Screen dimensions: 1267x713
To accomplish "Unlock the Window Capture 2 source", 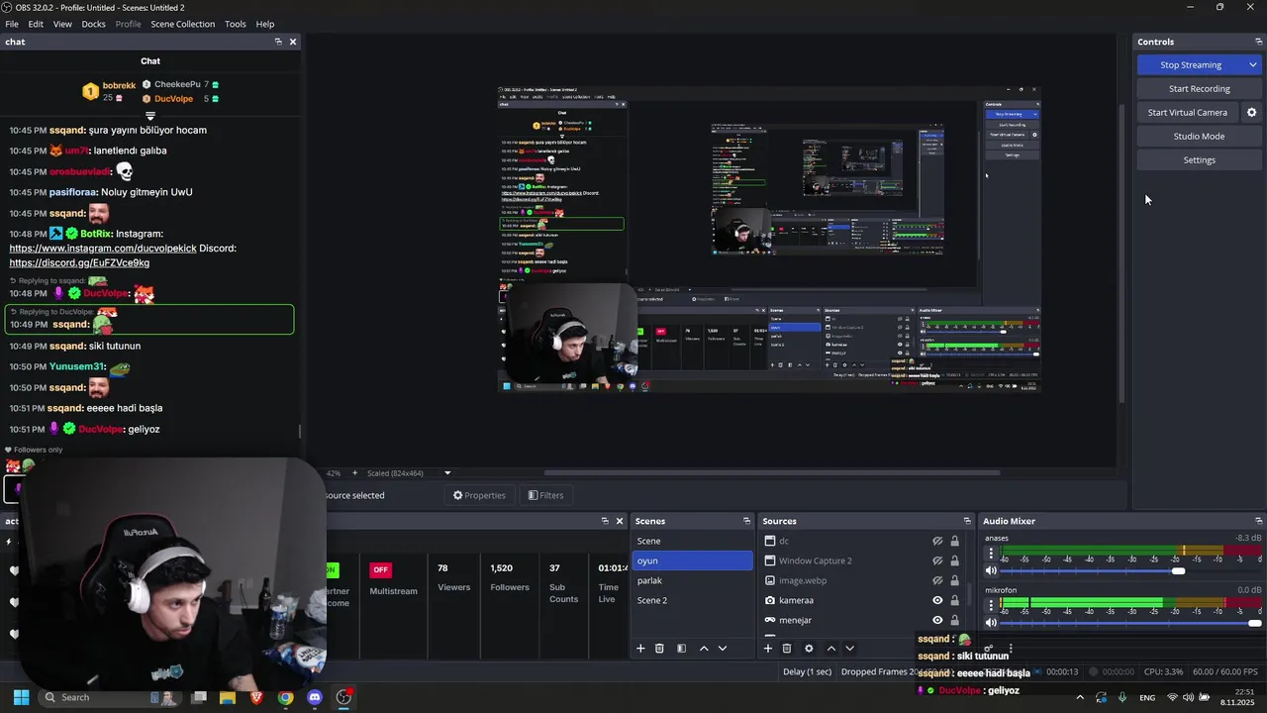I will (954, 560).
